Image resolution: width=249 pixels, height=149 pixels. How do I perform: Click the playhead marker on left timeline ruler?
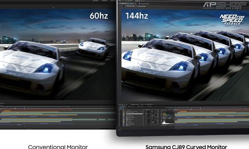(24, 108)
